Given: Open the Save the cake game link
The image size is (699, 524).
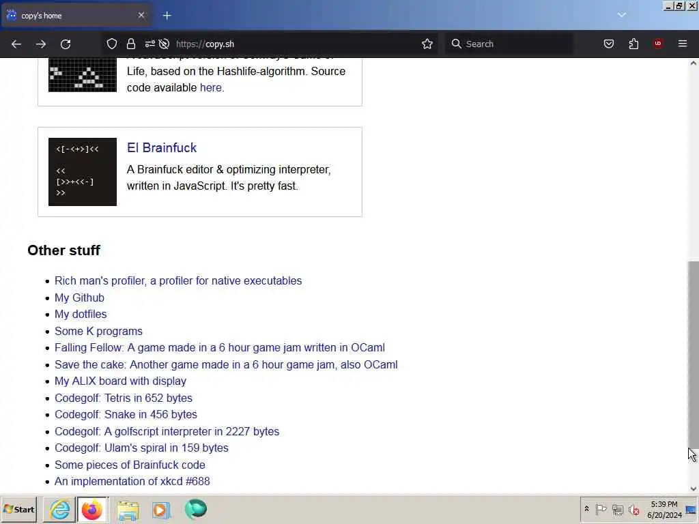Looking at the screenshot, I should coord(226,364).
